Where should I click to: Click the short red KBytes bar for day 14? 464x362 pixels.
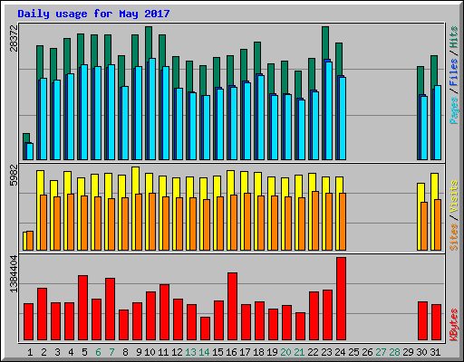coord(205,329)
